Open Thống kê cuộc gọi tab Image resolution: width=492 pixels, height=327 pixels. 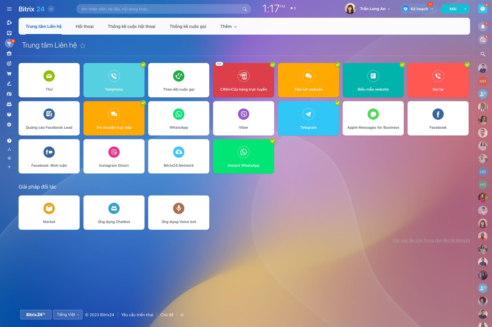click(x=188, y=26)
